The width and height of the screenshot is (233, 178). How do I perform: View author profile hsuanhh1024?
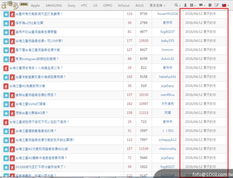(168, 14)
